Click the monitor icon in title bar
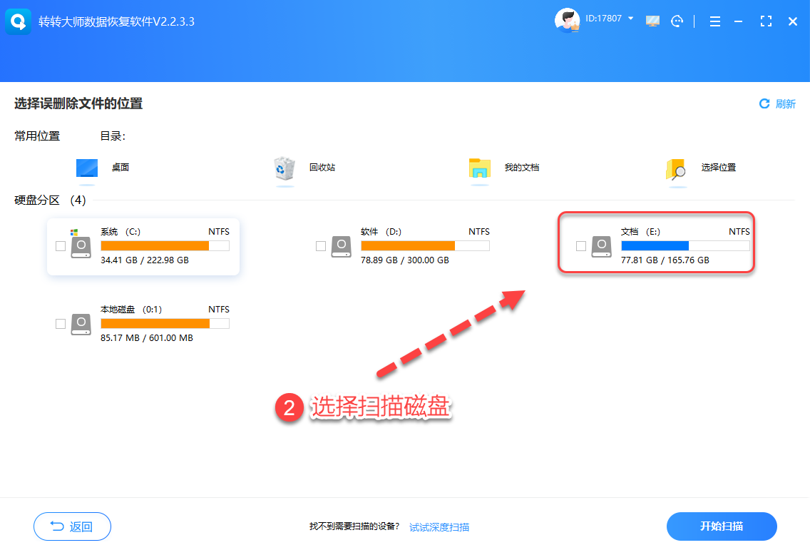Viewport: 810px width, 555px height. tap(652, 21)
